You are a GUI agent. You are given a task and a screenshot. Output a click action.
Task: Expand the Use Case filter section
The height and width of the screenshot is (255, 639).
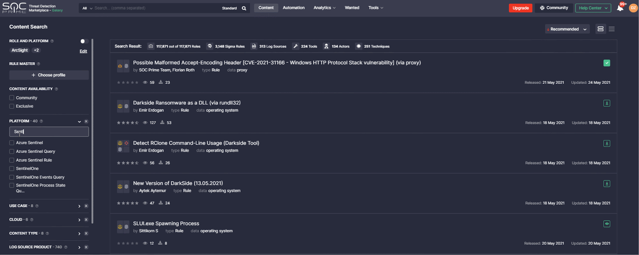pos(79,206)
